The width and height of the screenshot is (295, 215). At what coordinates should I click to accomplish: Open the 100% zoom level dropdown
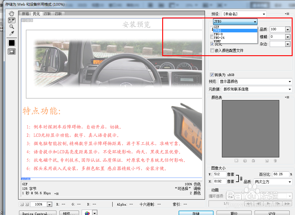pyautogui.click(x=49, y=204)
